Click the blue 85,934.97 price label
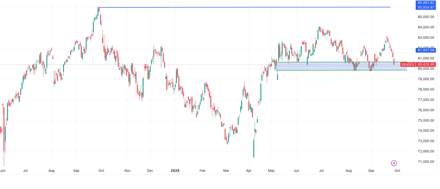 click(426, 7)
